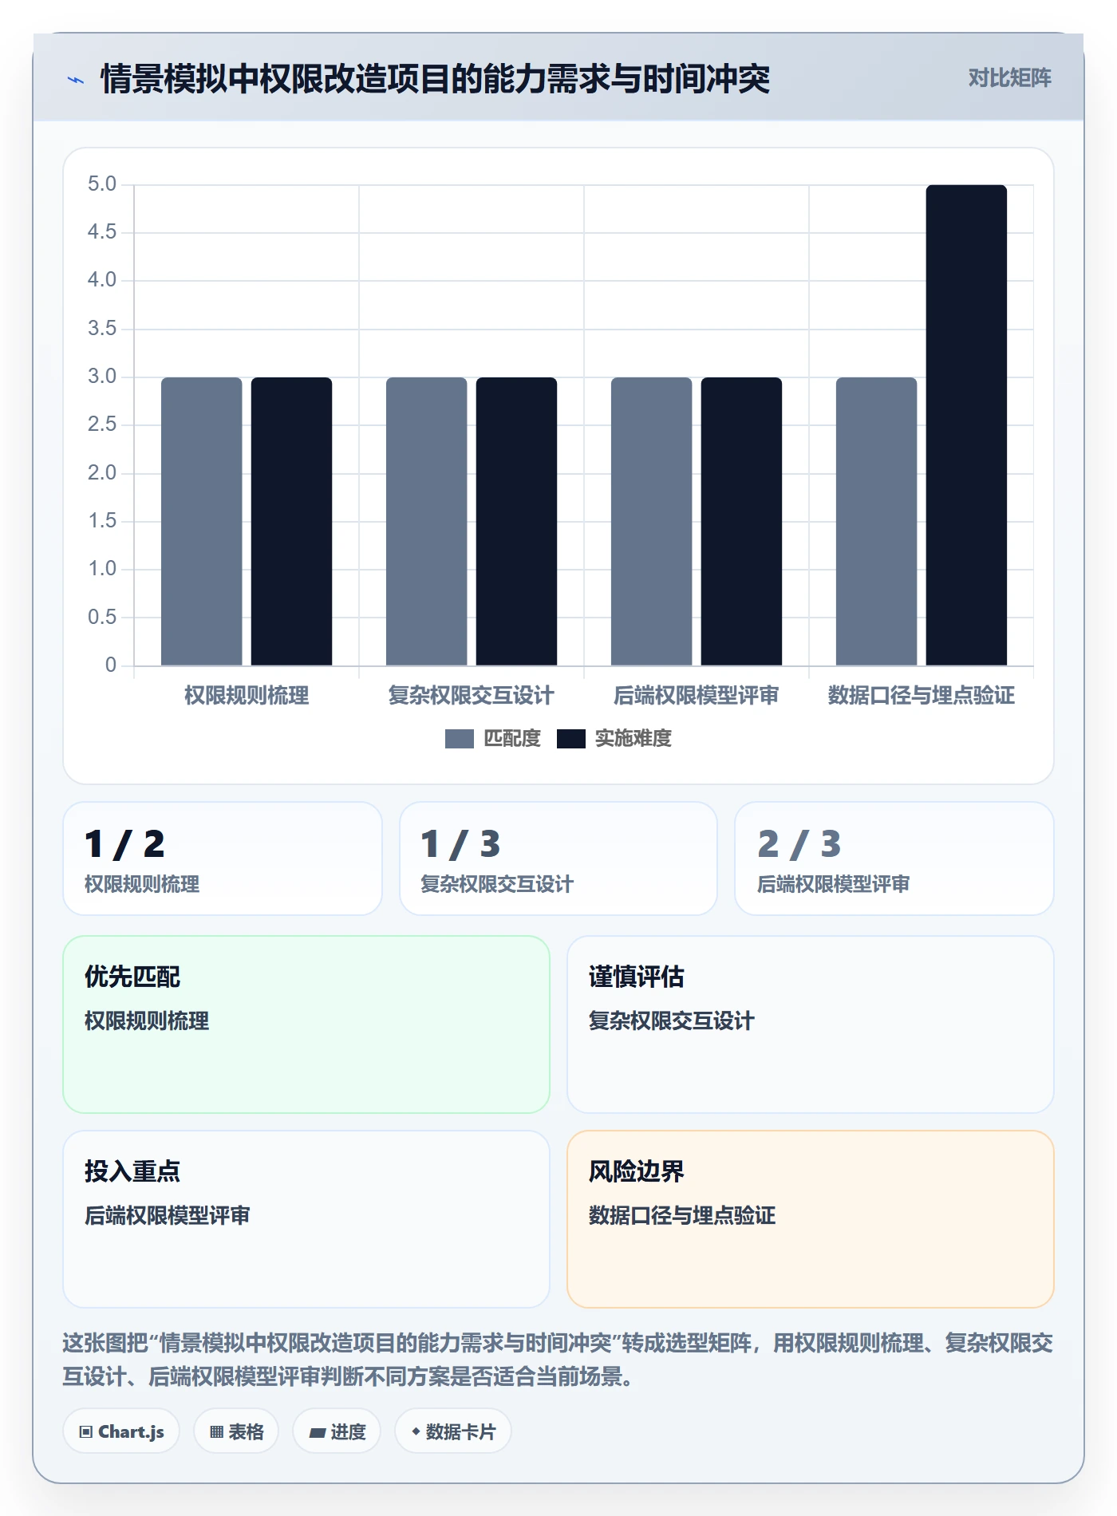Click the 数据卡片 tag chip
The image size is (1117, 1516).
(453, 1431)
